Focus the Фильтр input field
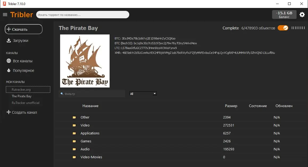The width and height of the screenshot is (308, 167). pyautogui.click(x=92, y=94)
